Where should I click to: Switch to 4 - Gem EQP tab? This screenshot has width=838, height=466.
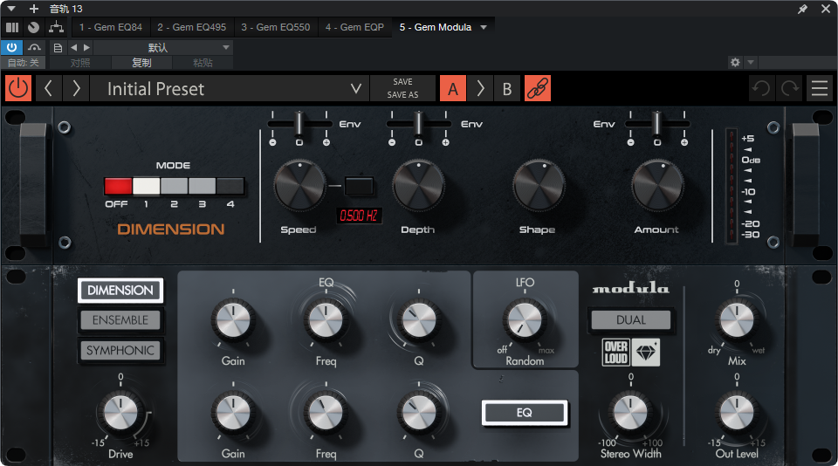coord(354,27)
